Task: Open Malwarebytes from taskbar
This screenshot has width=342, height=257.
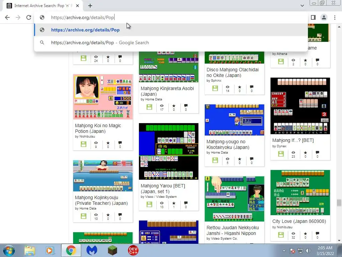Action: (92, 250)
